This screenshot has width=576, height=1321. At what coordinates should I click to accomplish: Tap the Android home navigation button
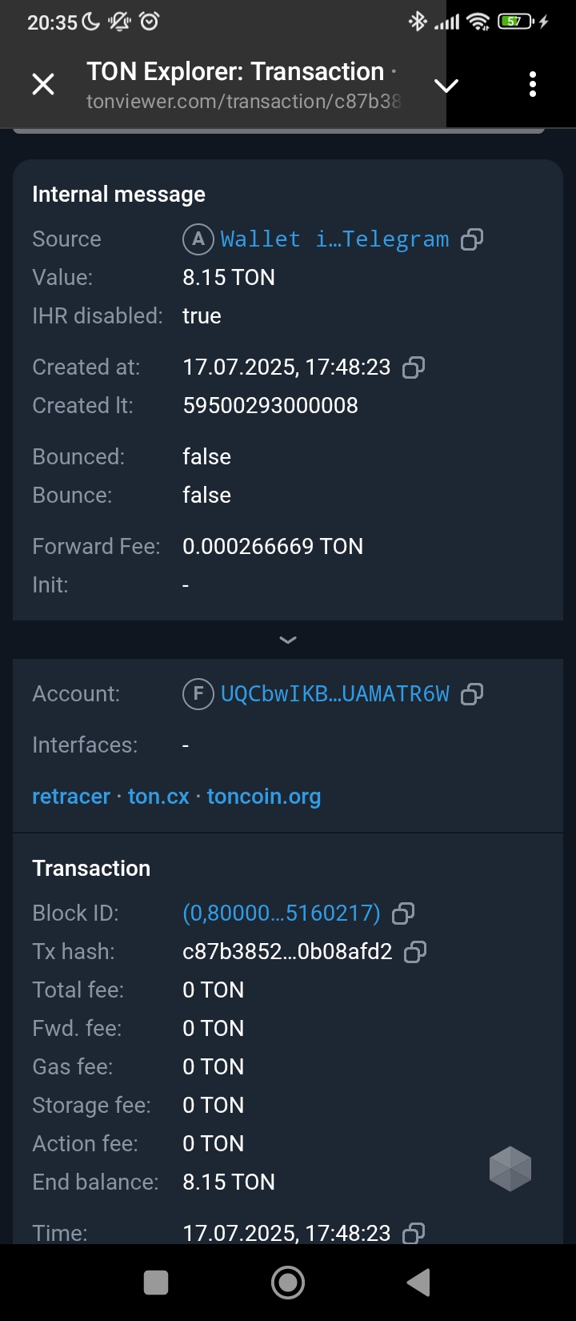coord(288,1283)
